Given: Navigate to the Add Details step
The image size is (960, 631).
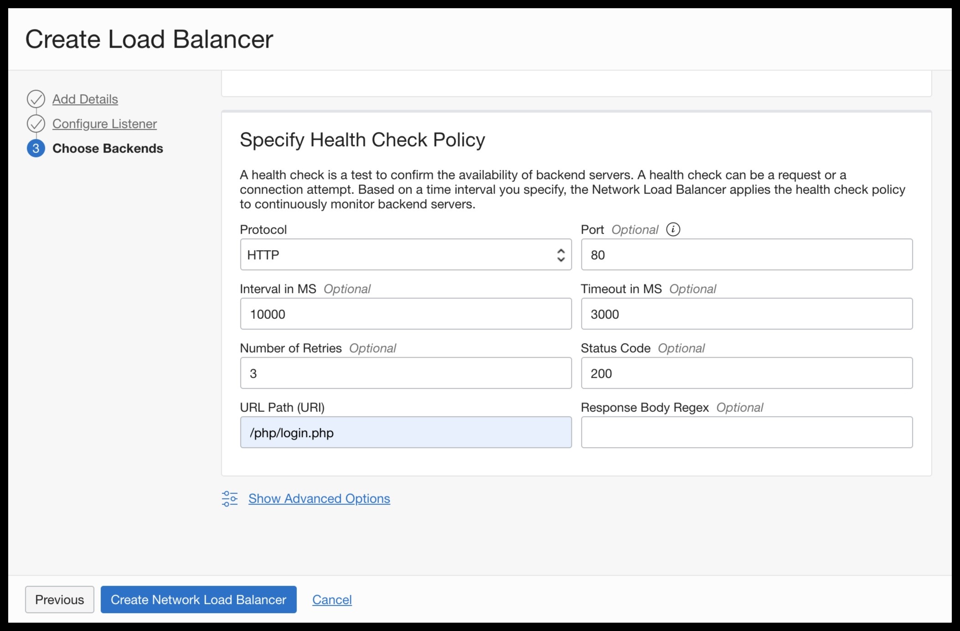Looking at the screenshot, I should (x=85, y=99).
